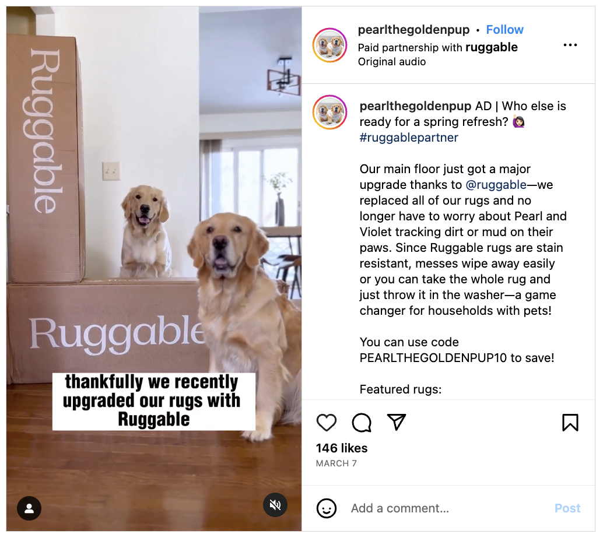Submit the comment with Post button

[567, 508]
